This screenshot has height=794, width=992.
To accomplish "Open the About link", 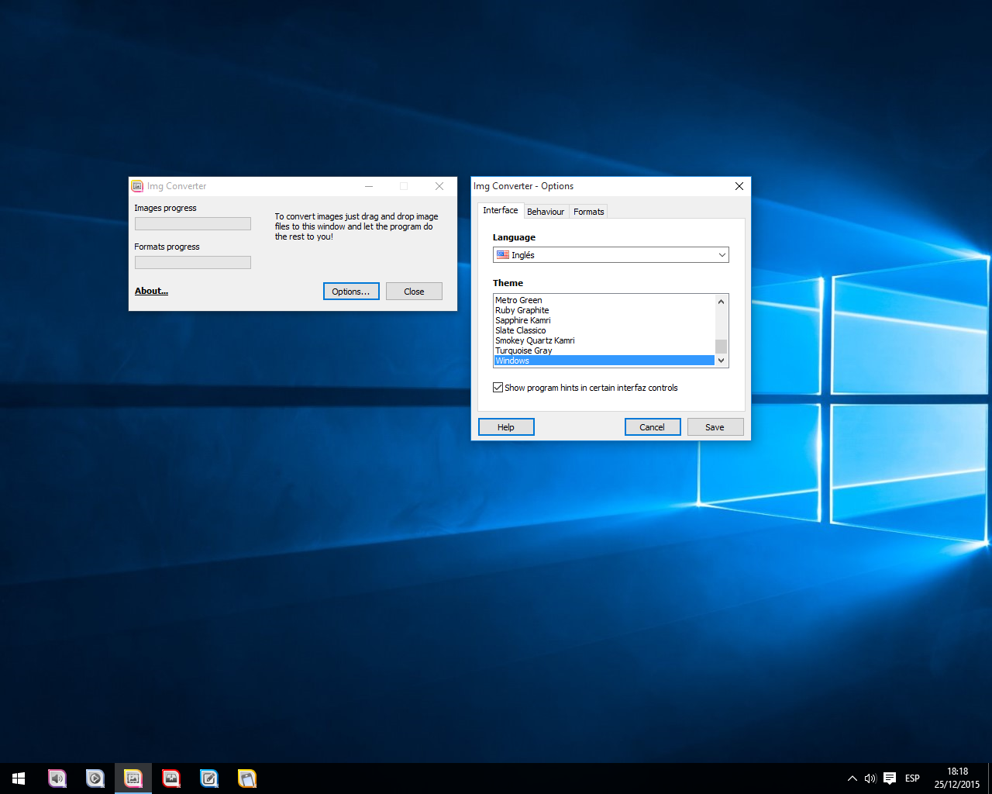I will click(x=151, y=291).
